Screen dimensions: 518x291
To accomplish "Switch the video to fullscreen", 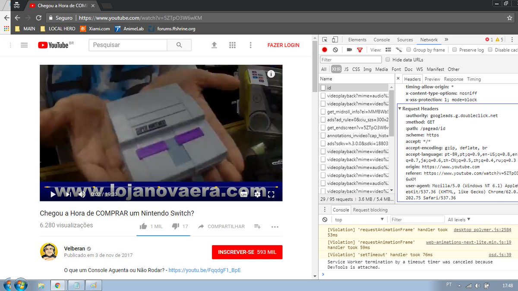I will 271,194.
